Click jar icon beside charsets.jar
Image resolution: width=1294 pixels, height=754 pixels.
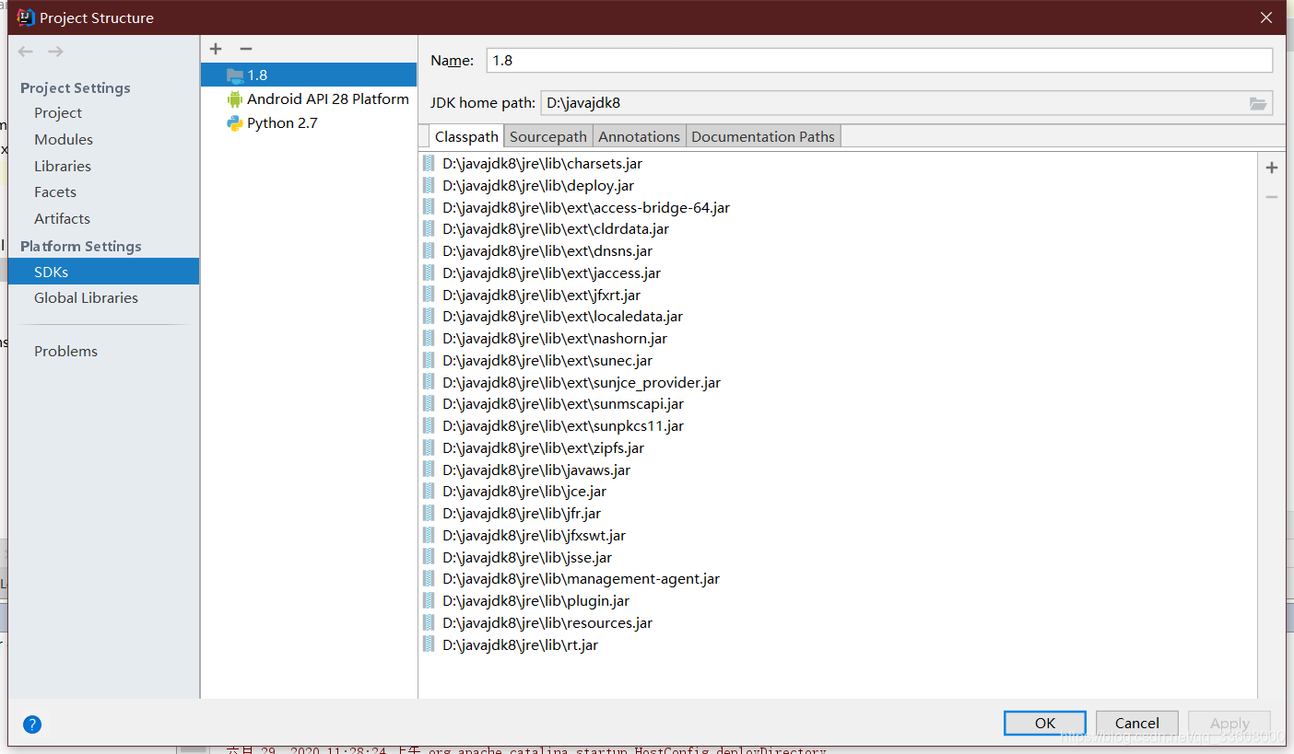pyautogui.click(x=429, y=163)
